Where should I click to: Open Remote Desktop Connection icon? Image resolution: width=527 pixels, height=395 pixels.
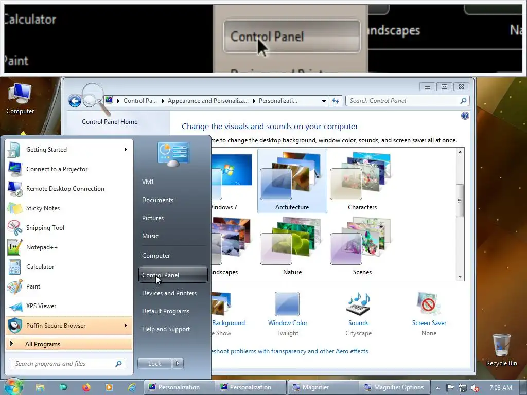pos(15,188)
